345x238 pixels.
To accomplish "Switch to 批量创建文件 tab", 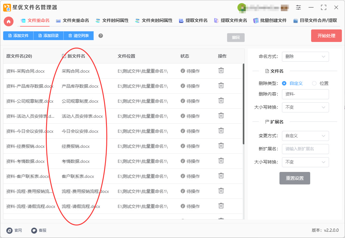I will coord(270,21).
